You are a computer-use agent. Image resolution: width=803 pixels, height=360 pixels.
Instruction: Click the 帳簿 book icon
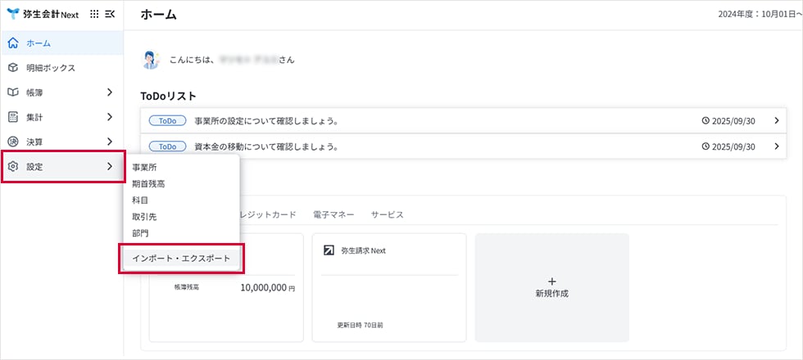[x=12, y=92]
